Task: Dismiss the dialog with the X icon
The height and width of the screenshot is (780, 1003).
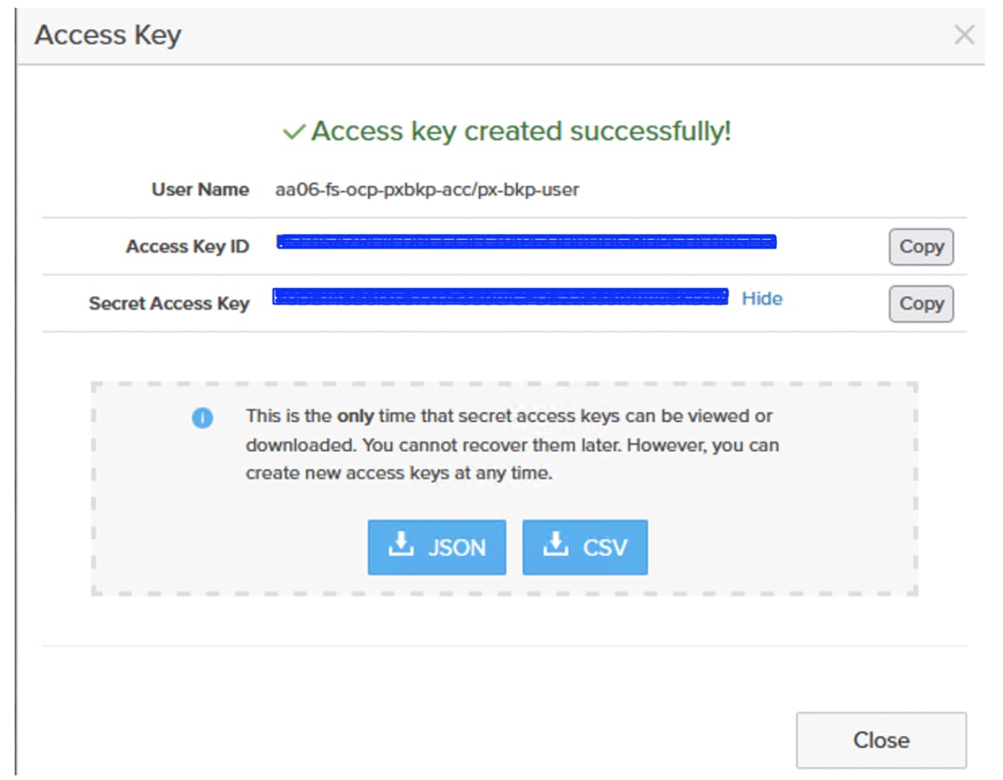Action: click(x=963, y=35)
